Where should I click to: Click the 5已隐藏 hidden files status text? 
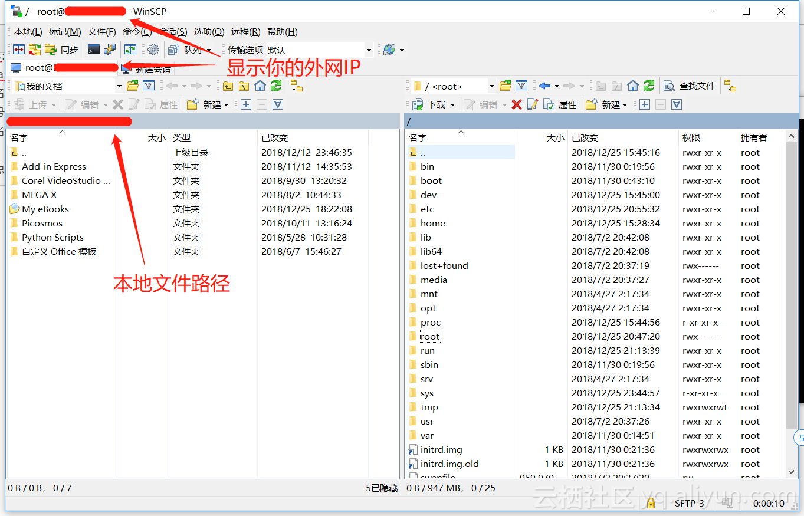coord(382,488)
